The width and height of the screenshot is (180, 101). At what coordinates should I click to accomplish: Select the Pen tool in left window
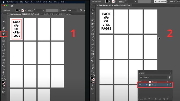click(x=4, y=28)
